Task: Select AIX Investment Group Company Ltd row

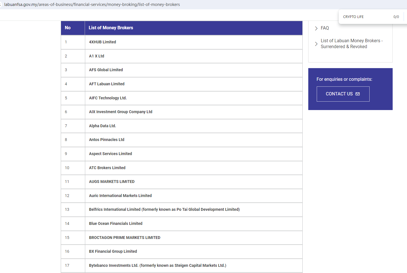Action: pyautogui.click(x=182, y=112)
